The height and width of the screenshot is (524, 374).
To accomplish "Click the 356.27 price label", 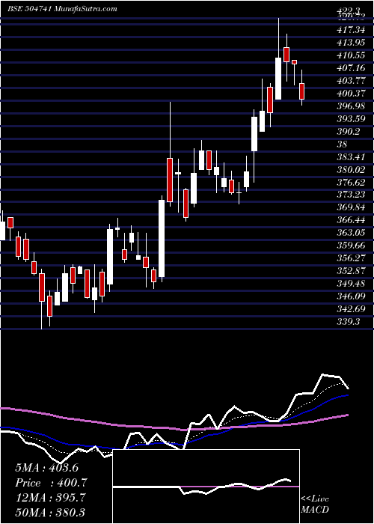I will [x=351, y=258].
